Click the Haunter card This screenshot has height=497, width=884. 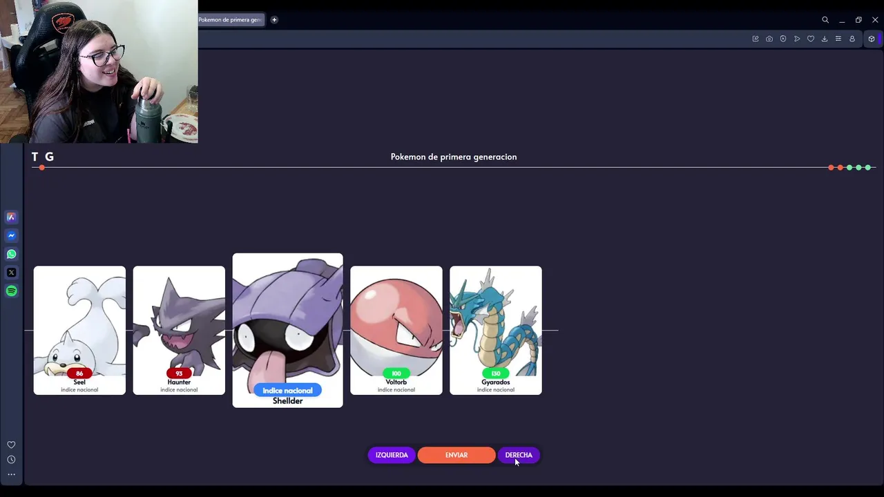[179, 330]
